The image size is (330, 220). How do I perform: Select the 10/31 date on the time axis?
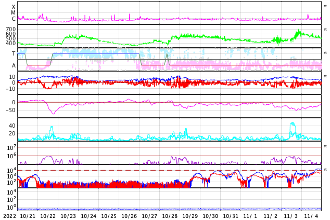point(231,216)
